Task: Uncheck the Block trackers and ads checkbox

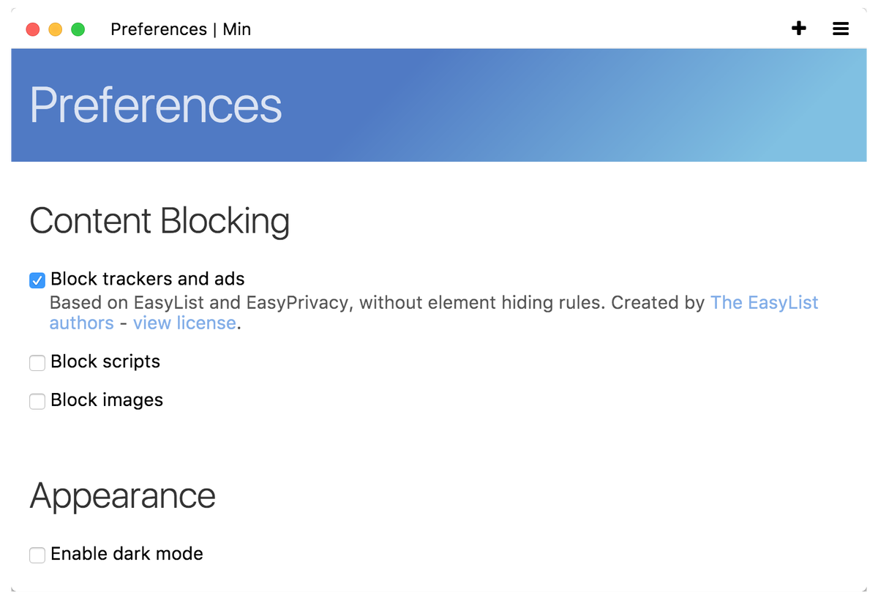Action: point(37,280)
